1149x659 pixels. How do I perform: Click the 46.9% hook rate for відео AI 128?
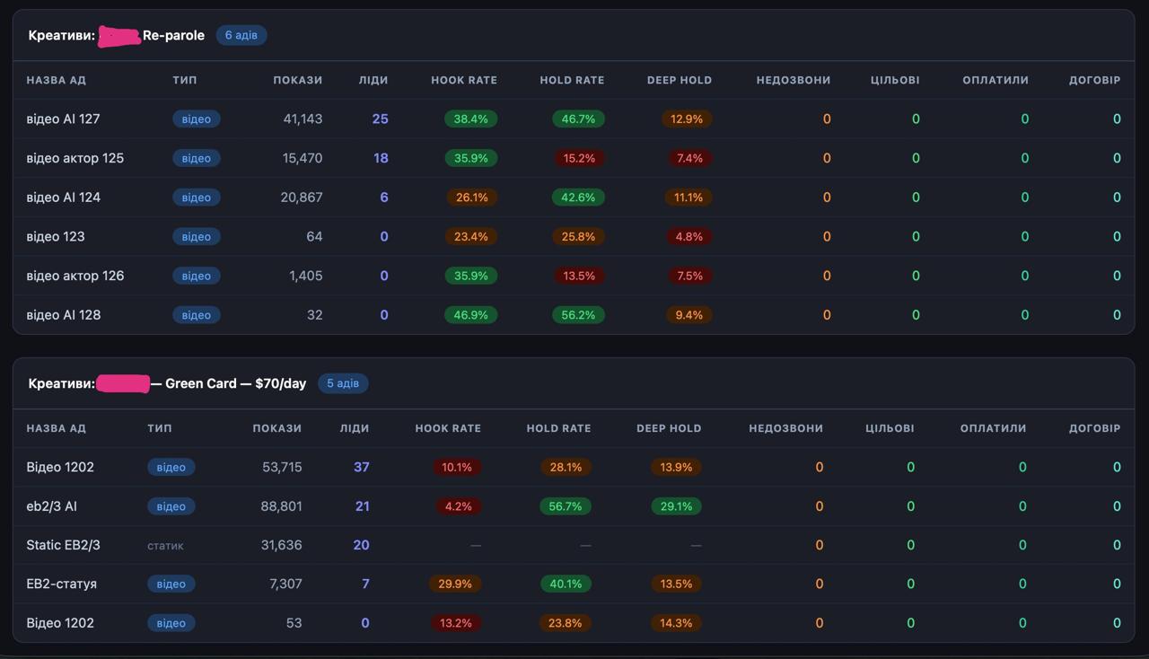click(471, 315)
